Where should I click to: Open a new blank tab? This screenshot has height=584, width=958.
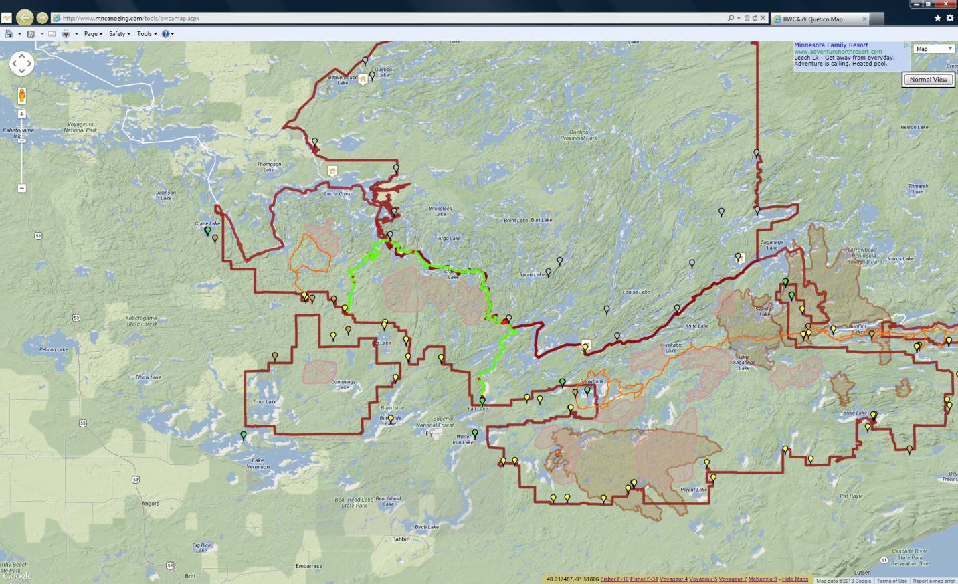878,19
